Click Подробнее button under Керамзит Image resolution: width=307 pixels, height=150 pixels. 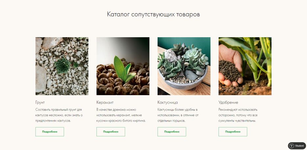click(x=111, y=132)
